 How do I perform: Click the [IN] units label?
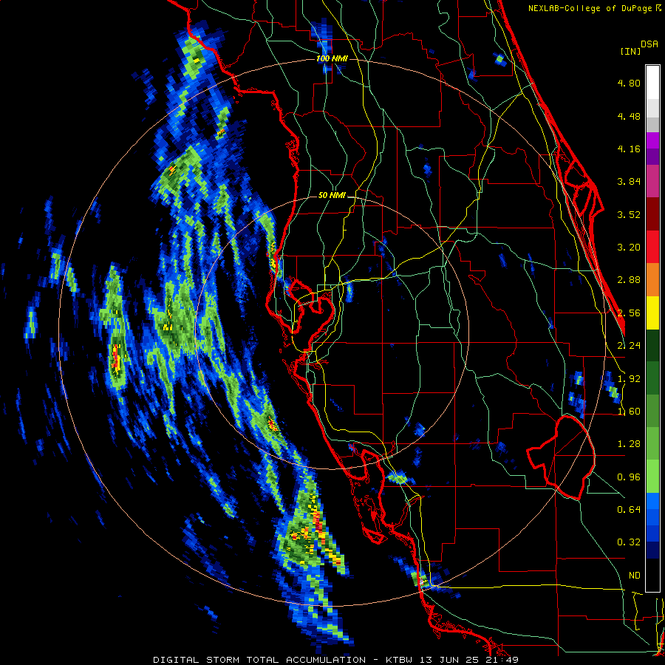(630, 51)
